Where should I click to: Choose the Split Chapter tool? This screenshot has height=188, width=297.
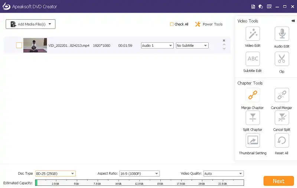(252, 118)
